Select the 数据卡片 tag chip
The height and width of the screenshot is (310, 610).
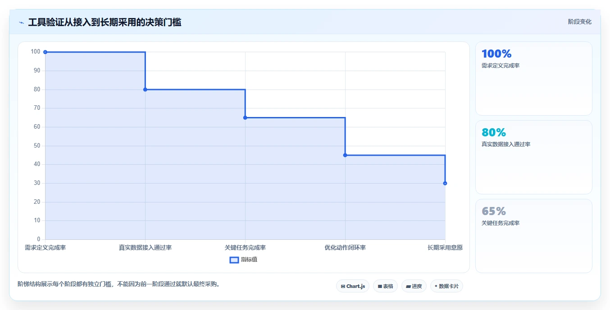(446, 286)
